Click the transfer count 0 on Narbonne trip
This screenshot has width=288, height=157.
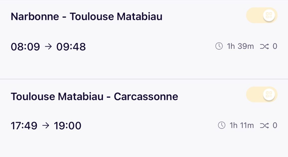click(275, 46)
